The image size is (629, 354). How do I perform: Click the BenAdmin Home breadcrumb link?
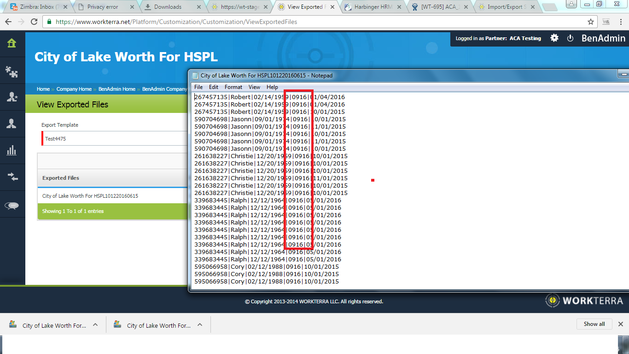tap(116, 89)
